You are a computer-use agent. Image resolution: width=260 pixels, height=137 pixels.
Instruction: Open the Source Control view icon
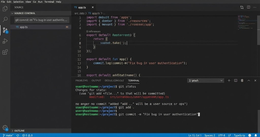(x=5, y=31)
